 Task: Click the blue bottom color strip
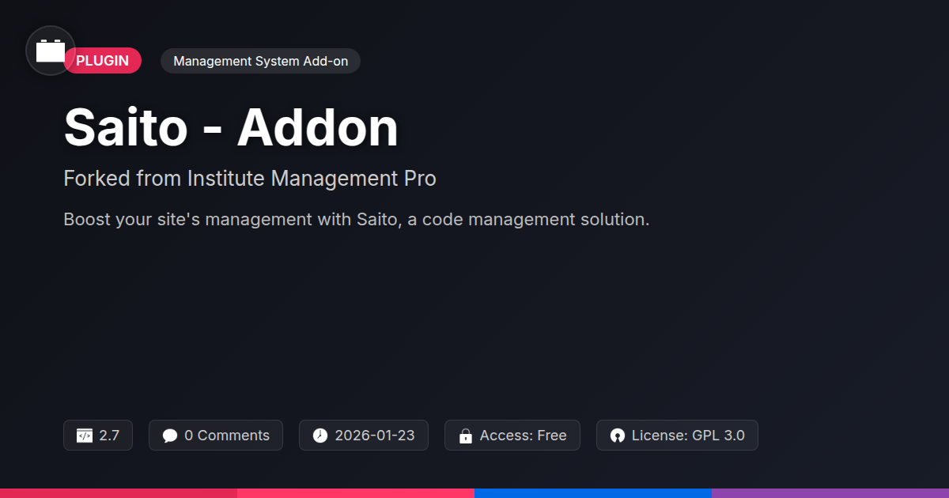tap(593, 492)
